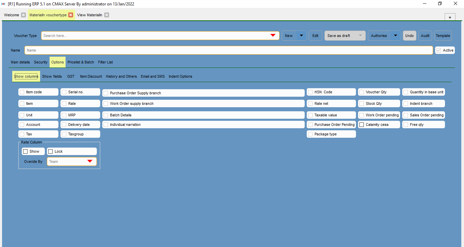The height and width of the screenshot is (247, 464).
Task: Enable the Item code column checkbox
Action: click(22, 92)
